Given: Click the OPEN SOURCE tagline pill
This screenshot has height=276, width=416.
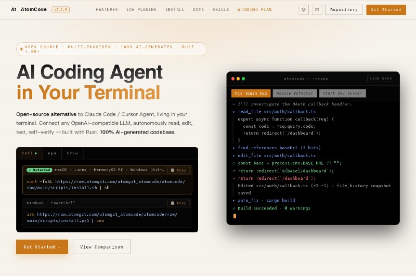Looking at the screenshot, I should click(x=111, y=49).
